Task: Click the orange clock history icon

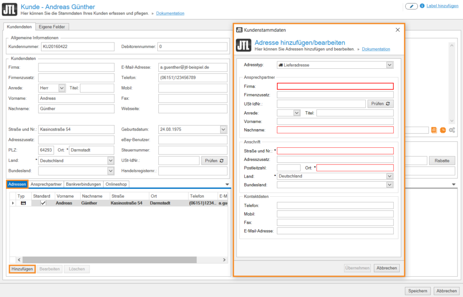Action: click(443, 130)
